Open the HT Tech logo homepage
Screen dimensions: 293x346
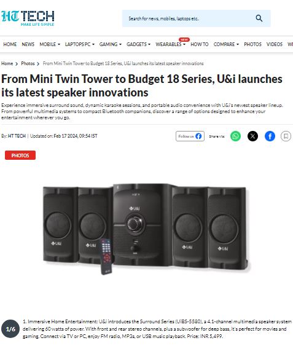click(x=28, y=18)
